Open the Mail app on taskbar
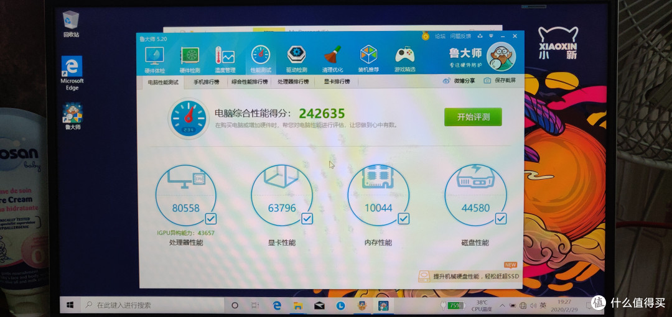 point(319,305)
